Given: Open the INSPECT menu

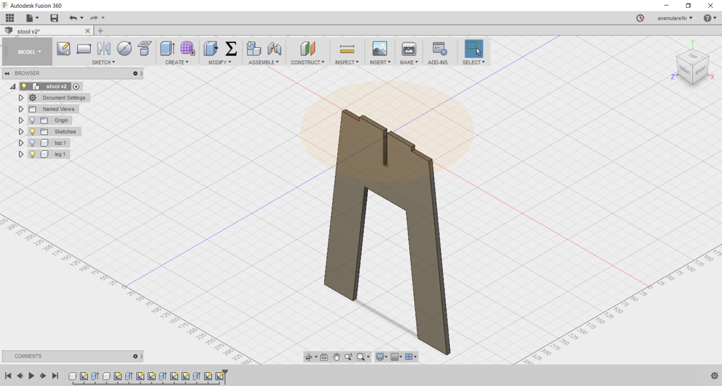Looking at the screenshot, I should pyautogui.click(x=347, y=63).
